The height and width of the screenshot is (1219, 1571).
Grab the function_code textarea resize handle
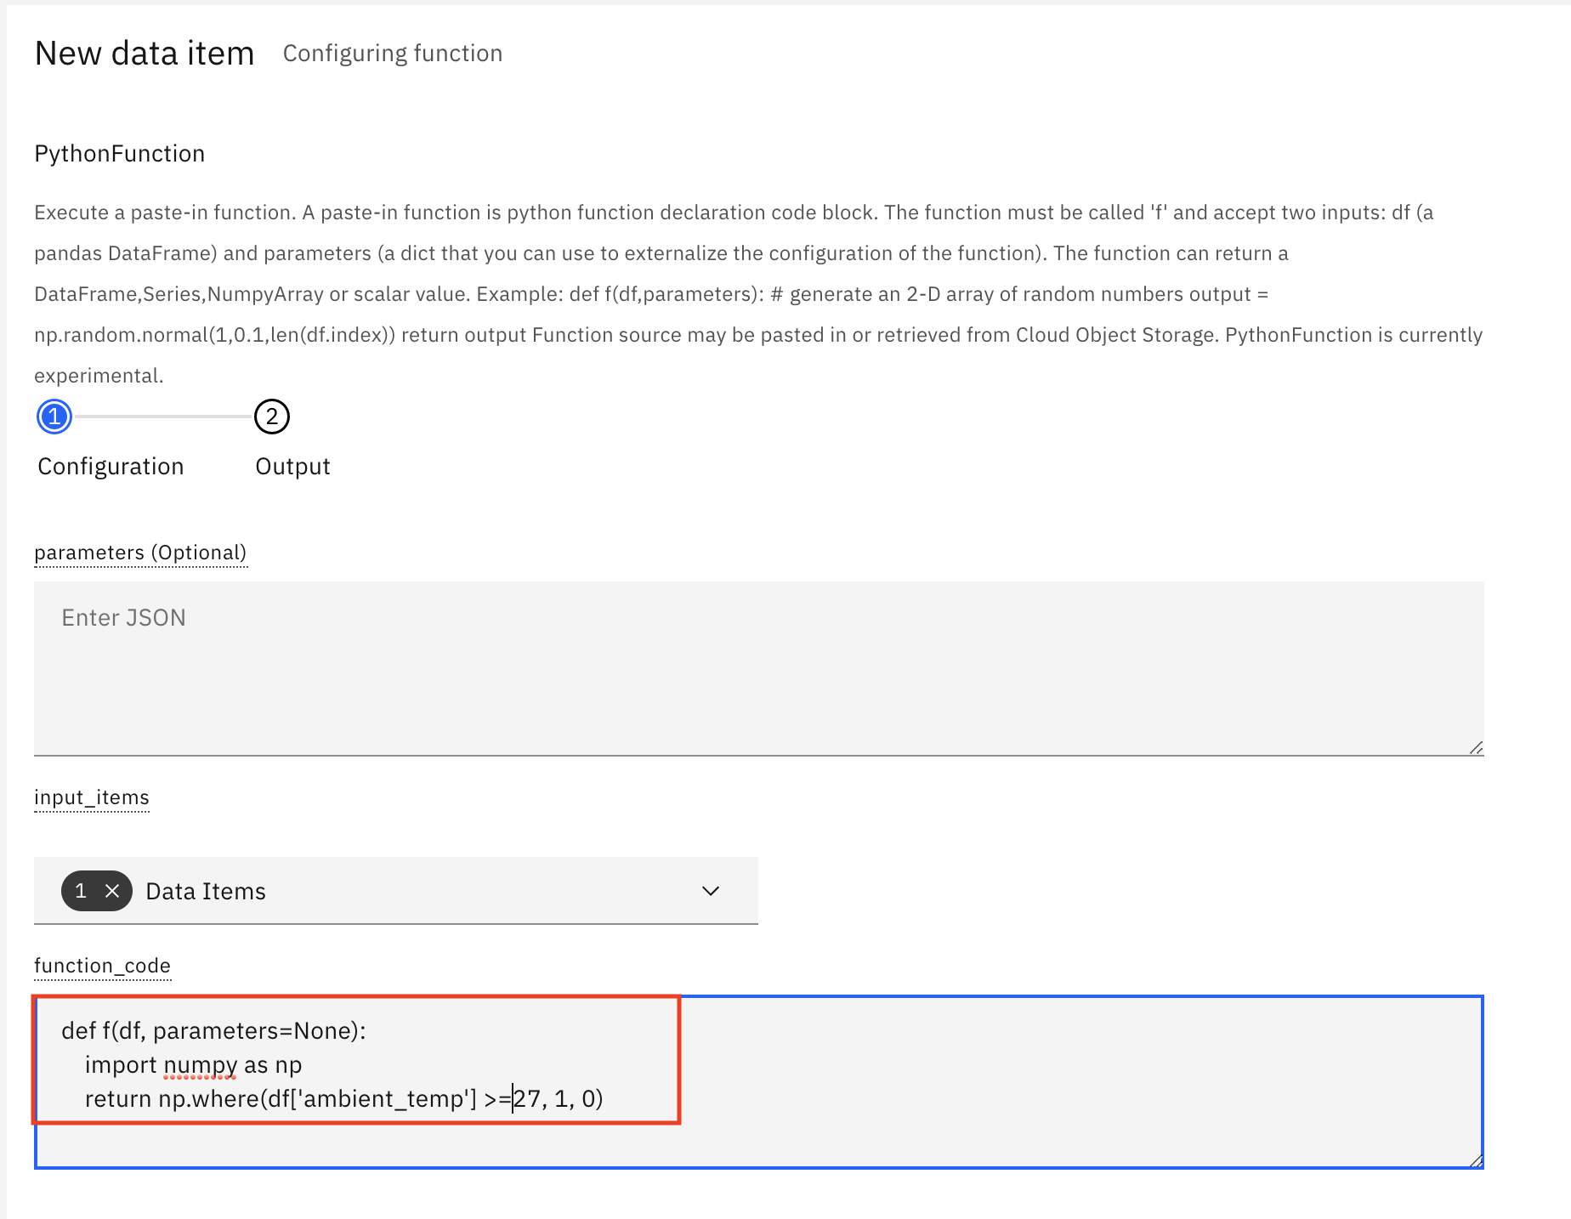(x=1476, y=1160)
